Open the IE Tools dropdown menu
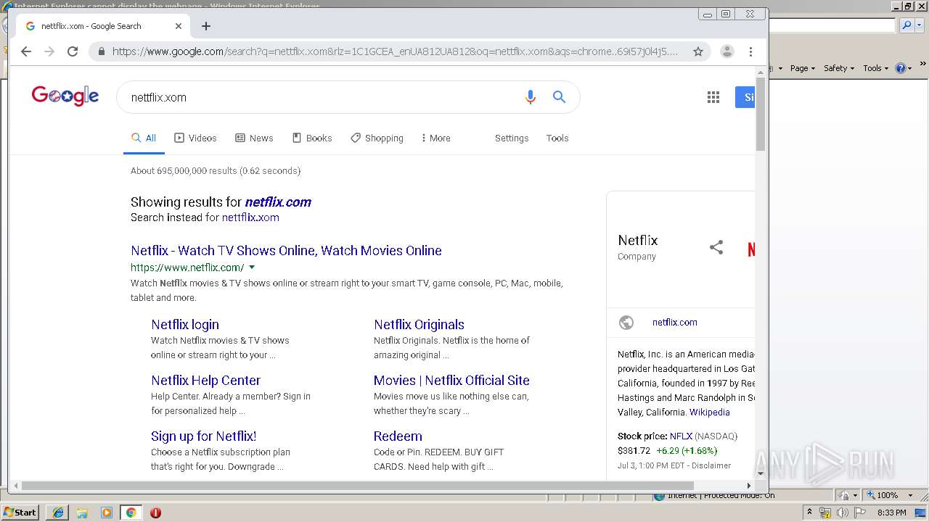The width and height of the screenshot is (929, 522). click(x=875, y=68)
